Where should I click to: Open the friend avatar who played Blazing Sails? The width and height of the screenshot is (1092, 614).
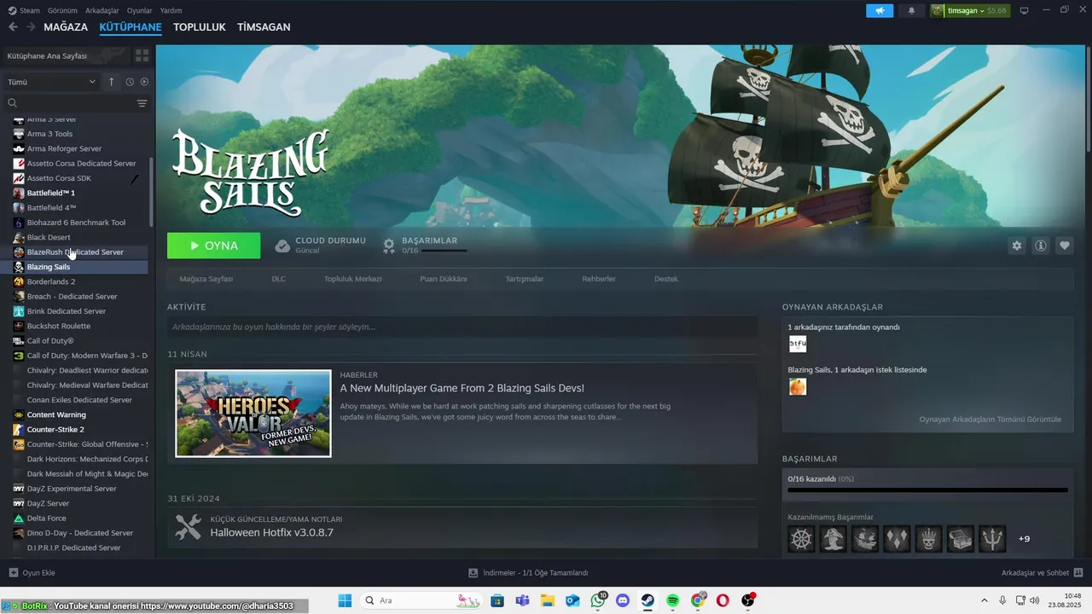tap(798, 345)
